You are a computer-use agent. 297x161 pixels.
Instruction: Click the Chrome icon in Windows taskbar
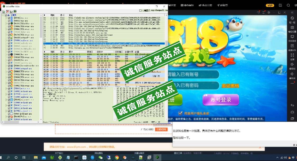pos(117,158)
